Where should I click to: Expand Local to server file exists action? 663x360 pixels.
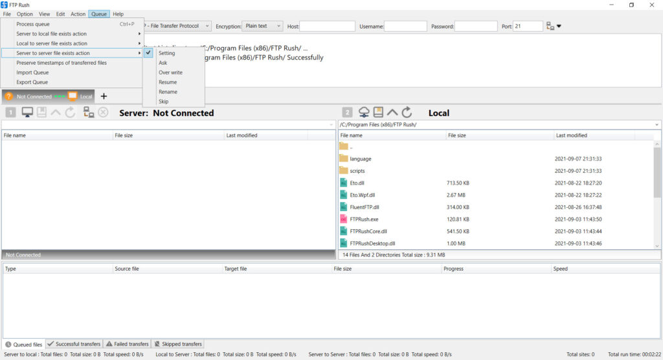click(x=72, y=43)
